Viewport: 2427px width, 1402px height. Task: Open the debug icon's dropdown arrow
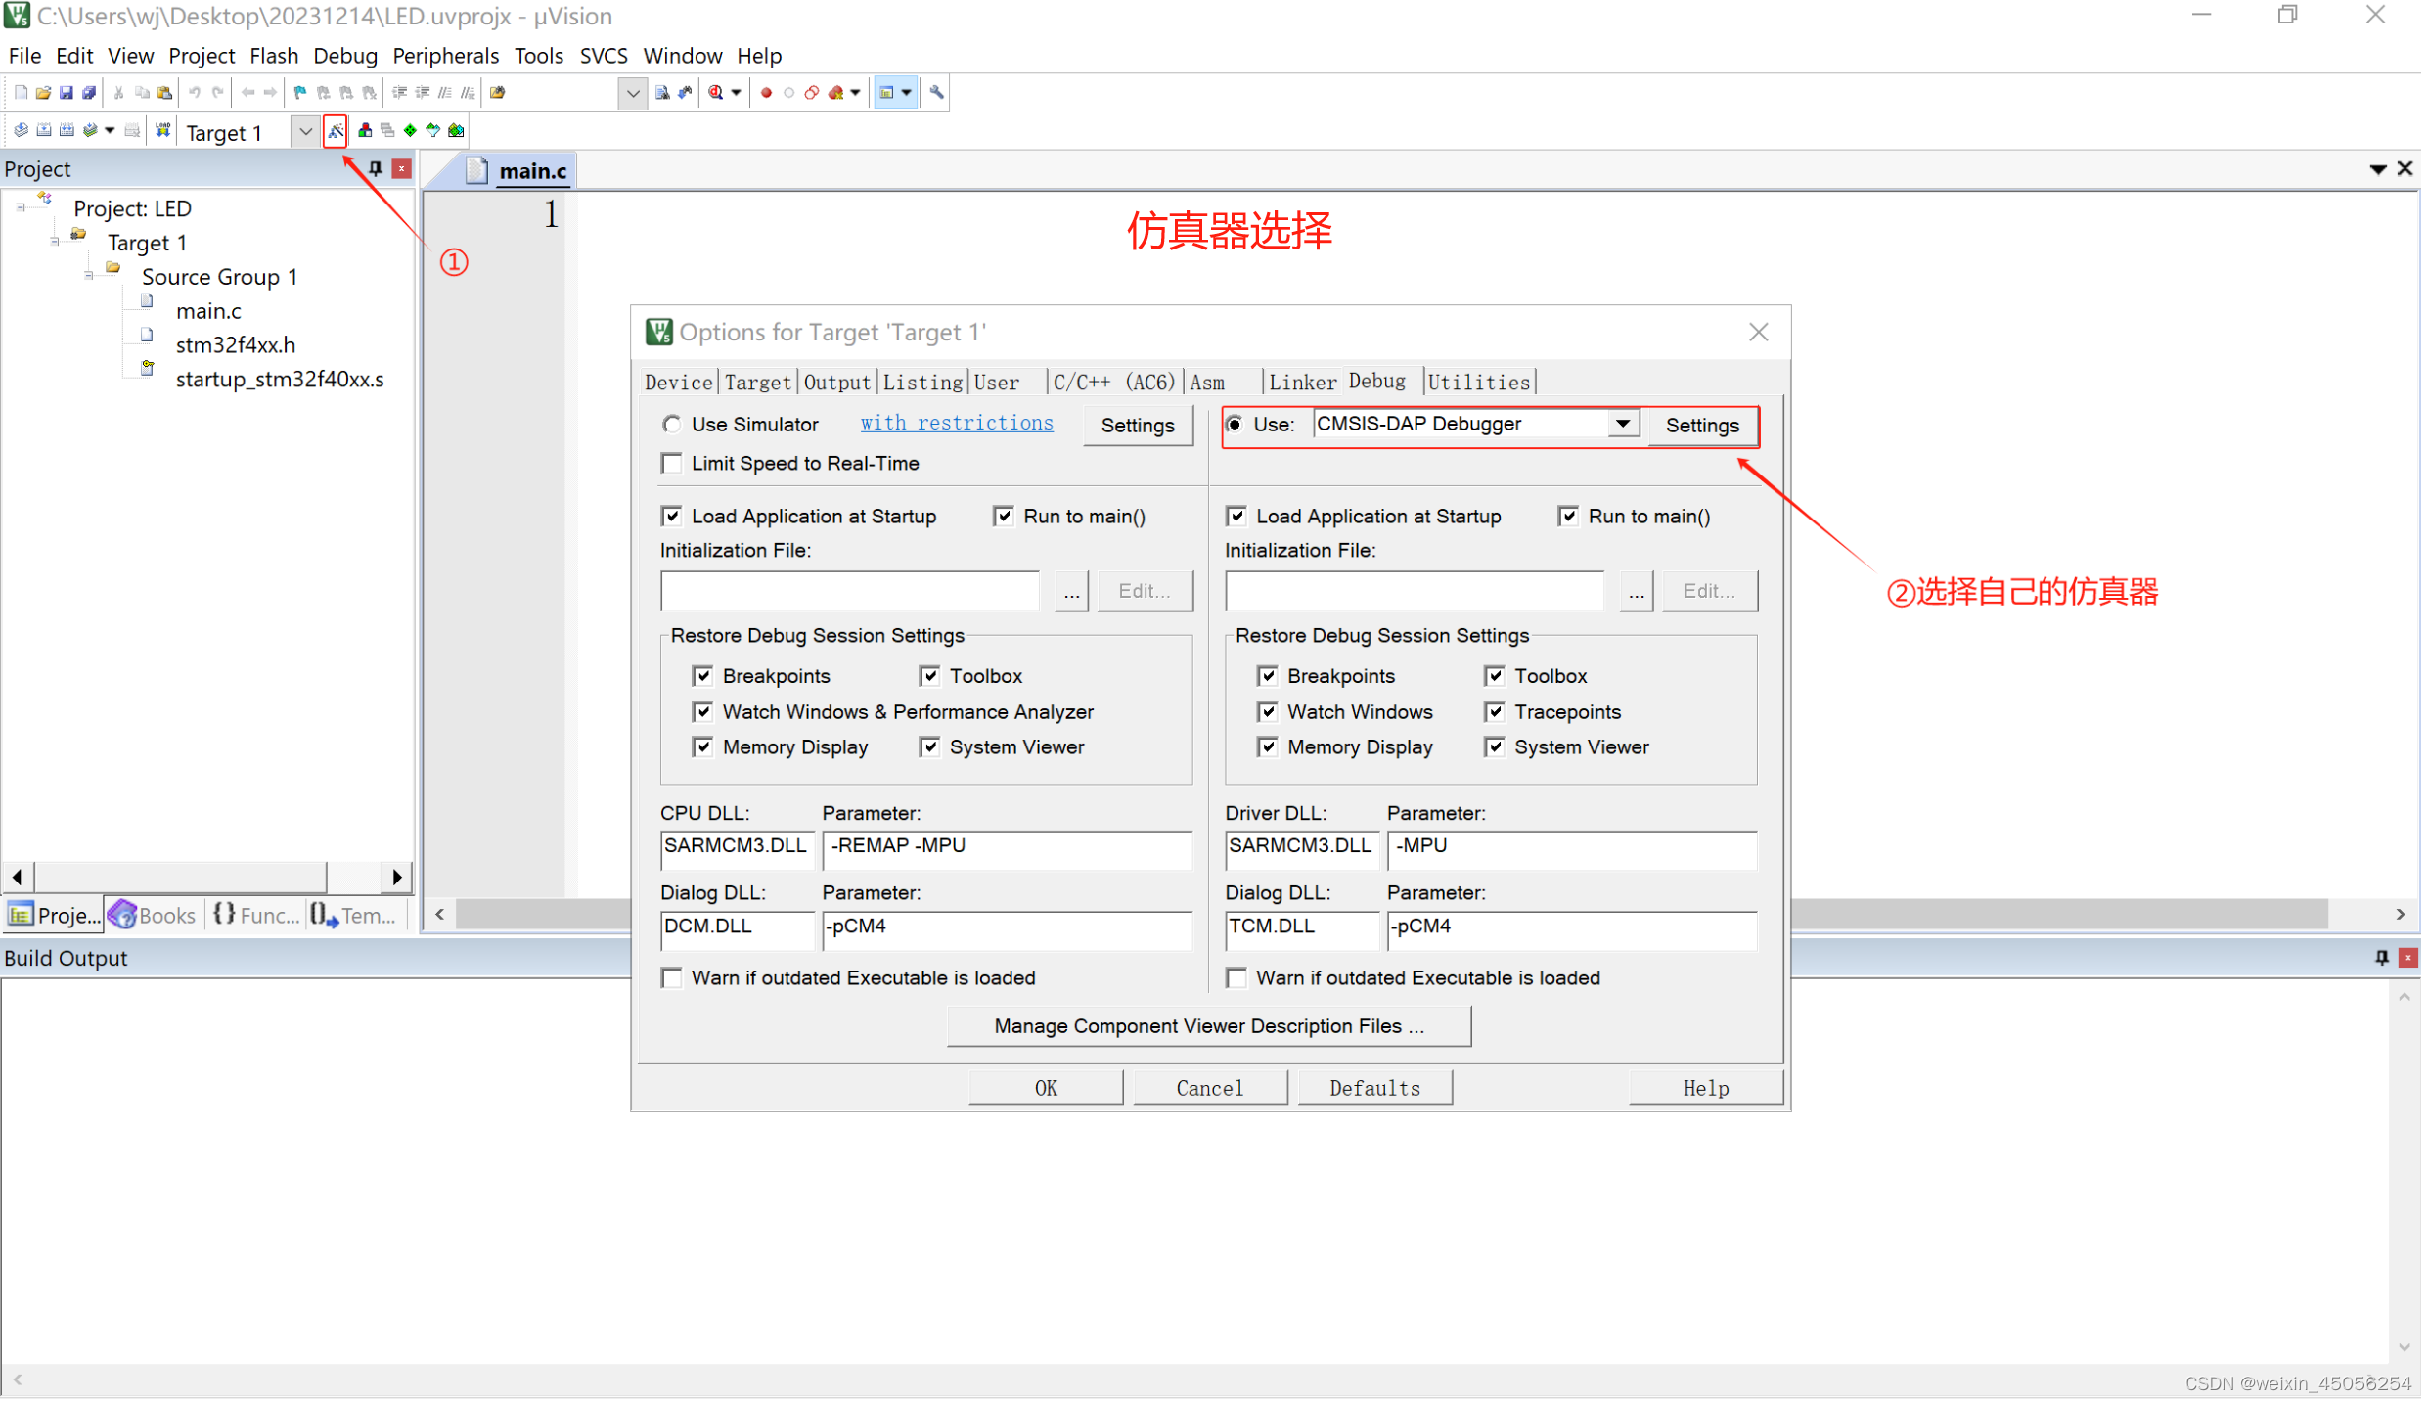click(x=738, y=93)
